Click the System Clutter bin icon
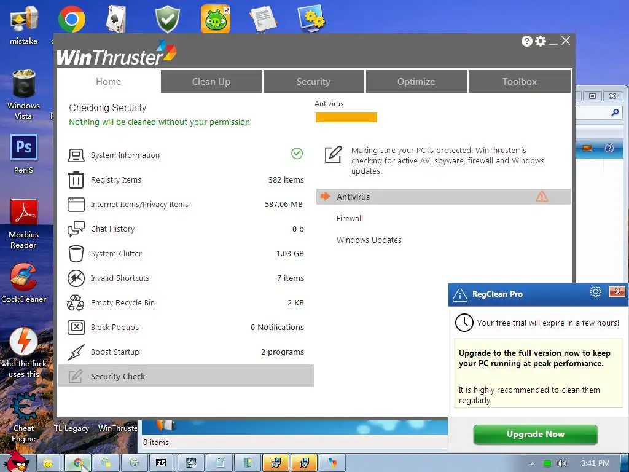 pyautogui.click(x=76, y=254)
